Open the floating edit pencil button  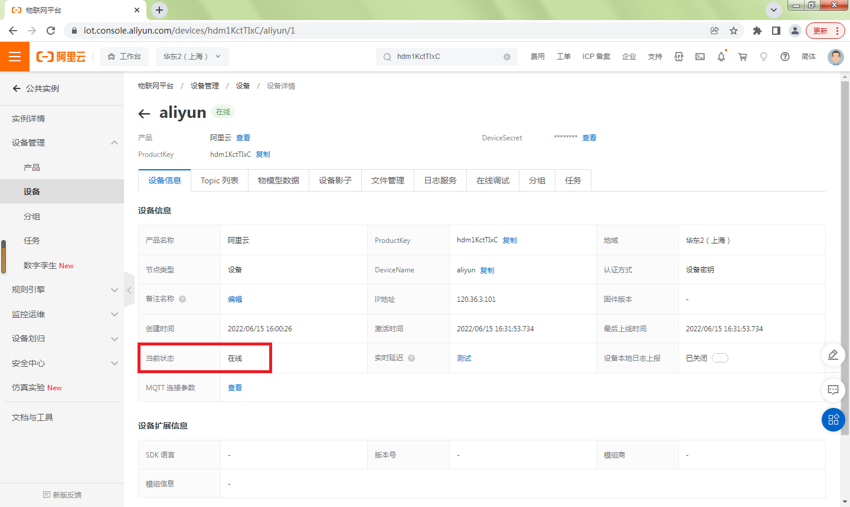(833, 354)
